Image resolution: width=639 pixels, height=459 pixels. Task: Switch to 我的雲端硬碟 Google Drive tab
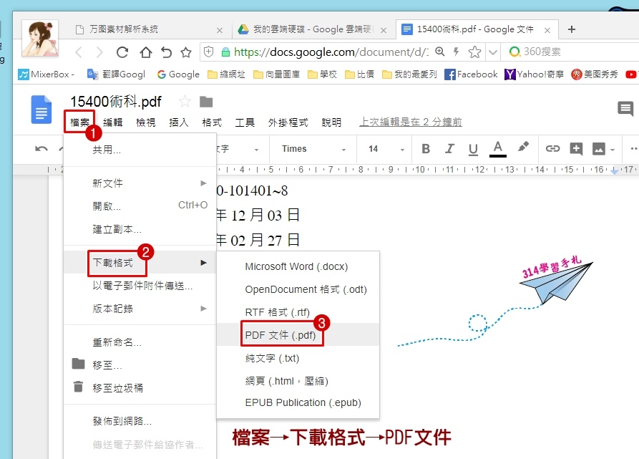point(312,29)
